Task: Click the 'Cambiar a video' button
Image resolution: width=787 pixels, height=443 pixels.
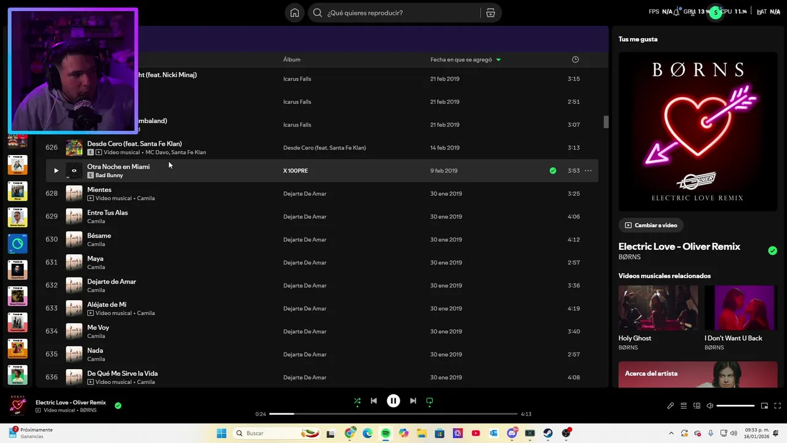Action: tap(651, 225)
